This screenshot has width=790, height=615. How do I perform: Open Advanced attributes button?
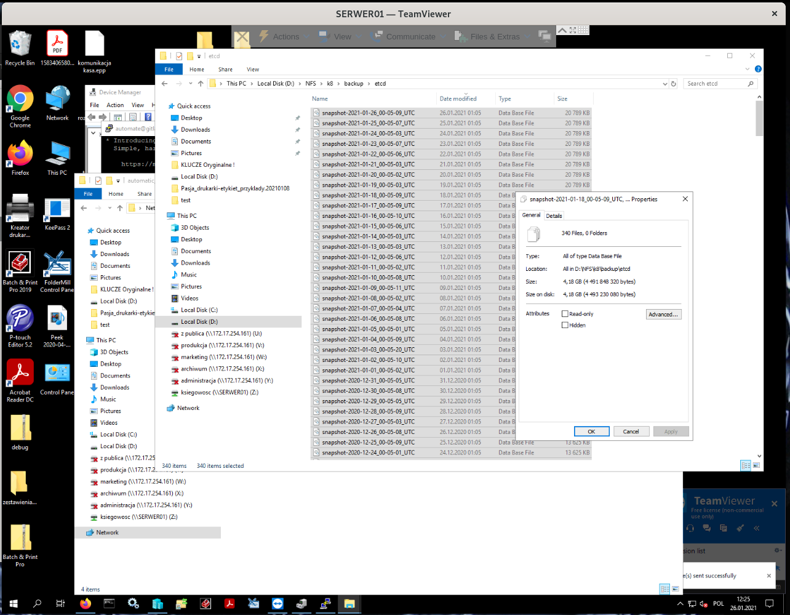[663, 315]
